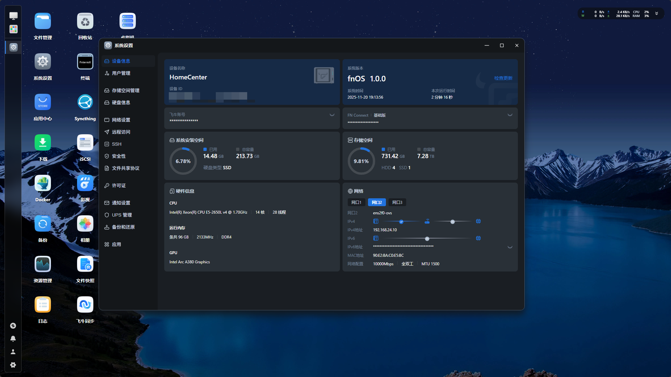The image size is (671, 377).
Task: Switch to the 网口3 tab
Action: (397, 203)
